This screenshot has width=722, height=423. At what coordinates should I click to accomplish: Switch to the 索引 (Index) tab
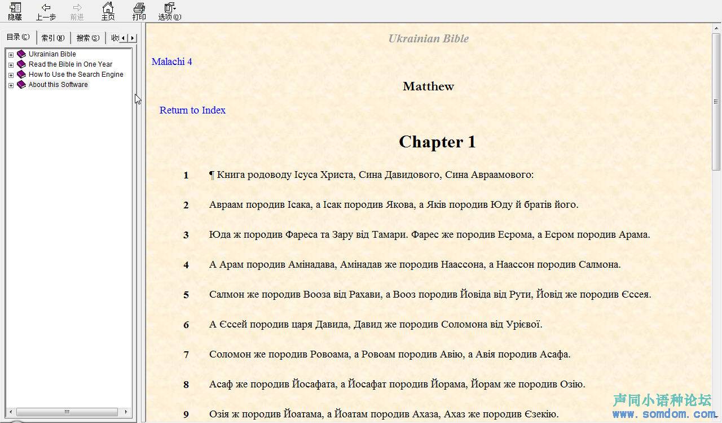[53, 38]
